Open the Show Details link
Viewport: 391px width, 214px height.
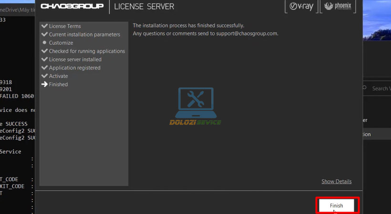pos(336,181)
